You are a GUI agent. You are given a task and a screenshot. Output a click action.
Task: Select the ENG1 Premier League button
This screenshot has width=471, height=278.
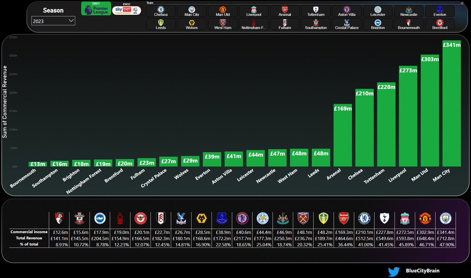coord(96,9)
